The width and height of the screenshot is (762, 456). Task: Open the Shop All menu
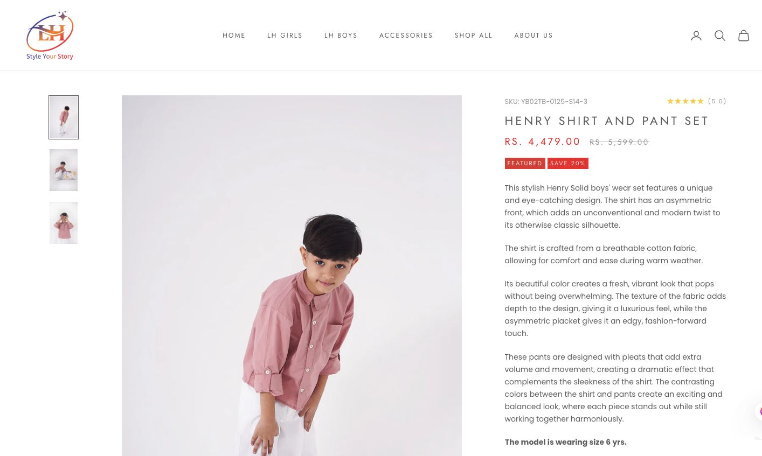pos(473,36)
